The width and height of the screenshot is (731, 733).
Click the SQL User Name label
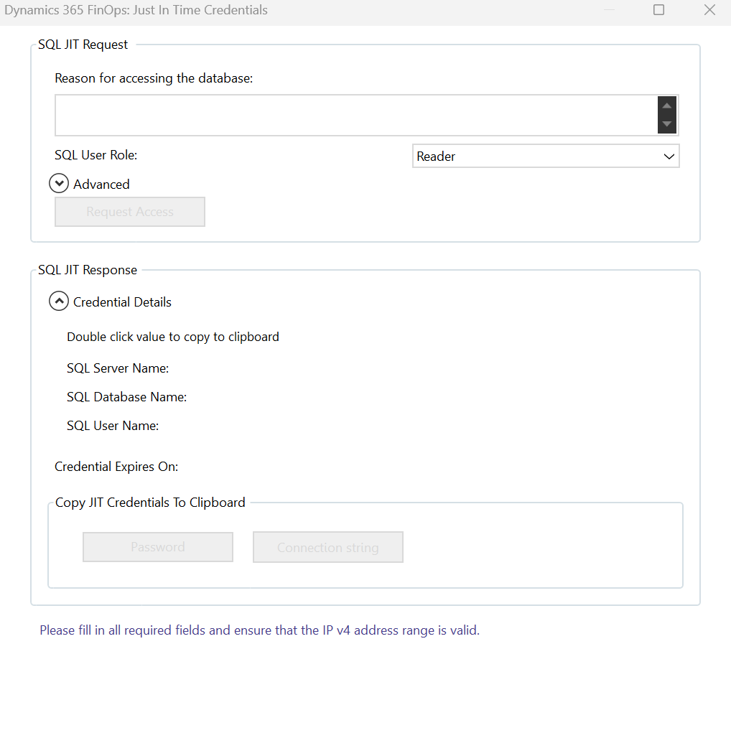click(x=113, y=426)
